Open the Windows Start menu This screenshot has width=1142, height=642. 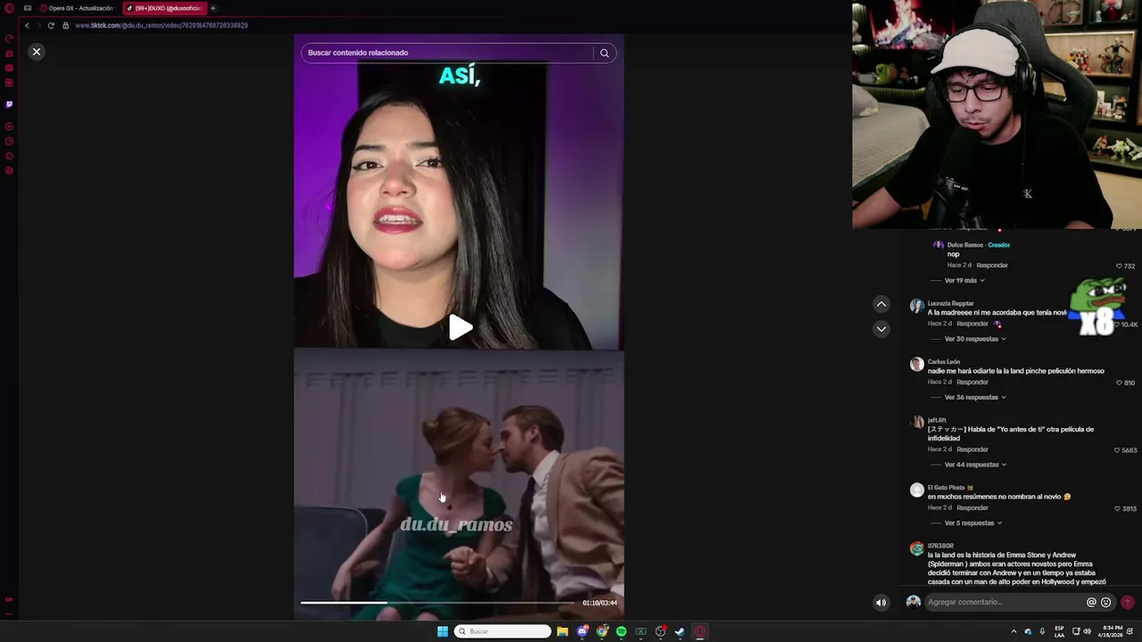[443, 631]
